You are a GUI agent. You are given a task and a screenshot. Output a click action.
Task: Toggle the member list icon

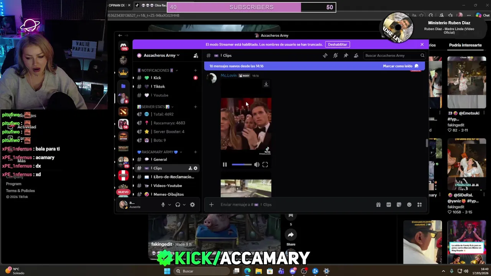point(356,56)
